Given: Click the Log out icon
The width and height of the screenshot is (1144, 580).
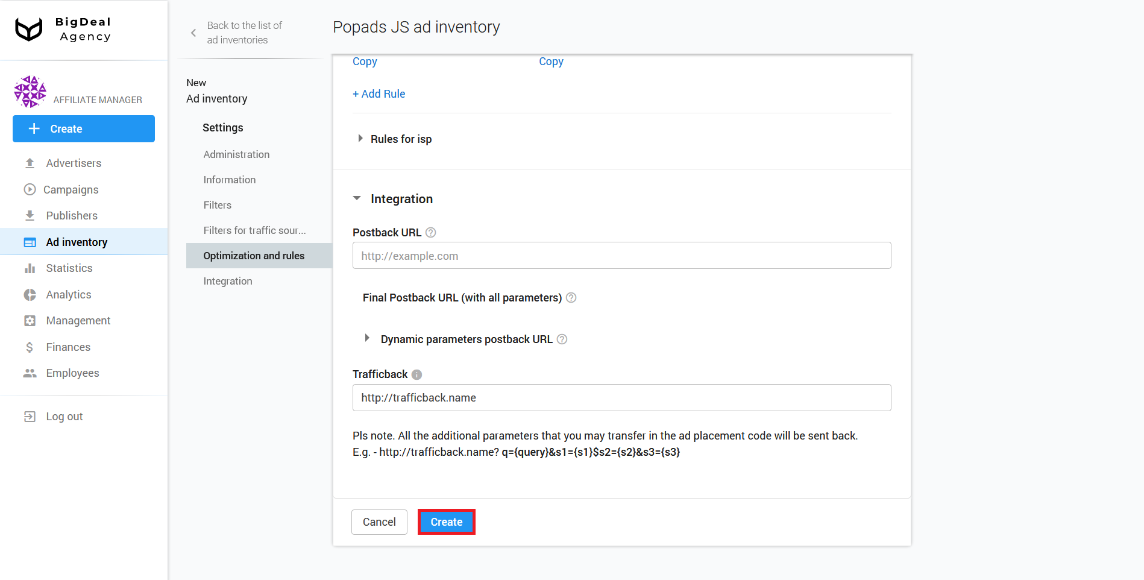Looking at the screenshot, I should pos(30,416).
